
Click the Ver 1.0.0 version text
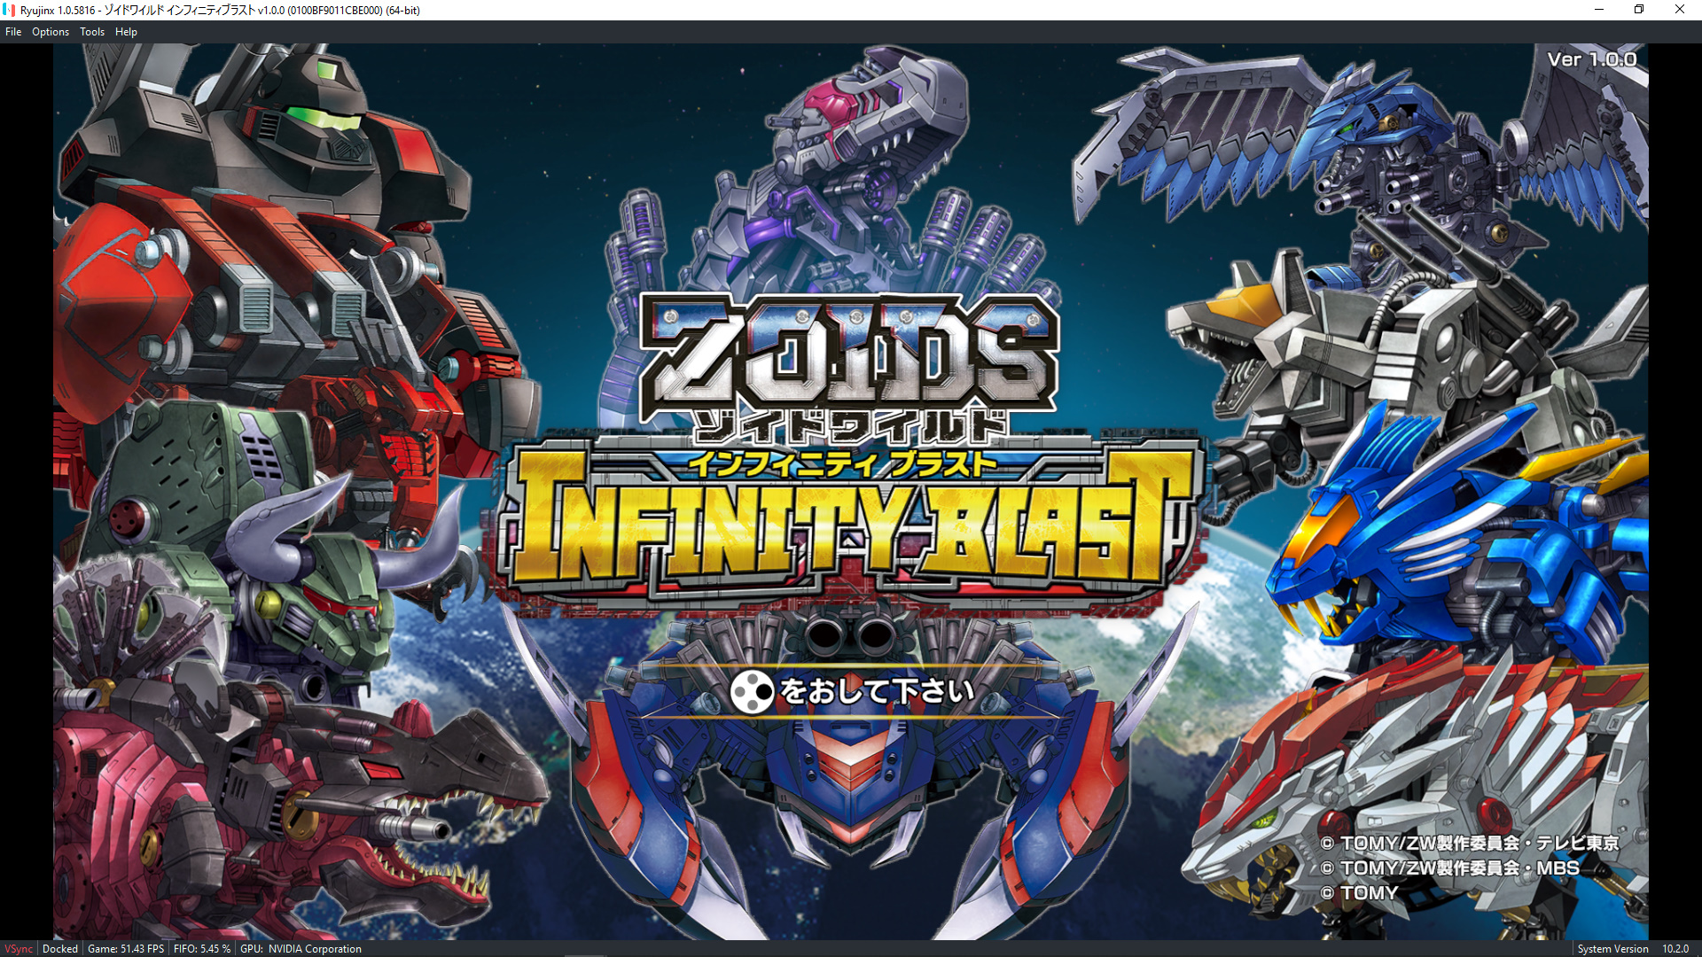click(x=1592, y=59)
